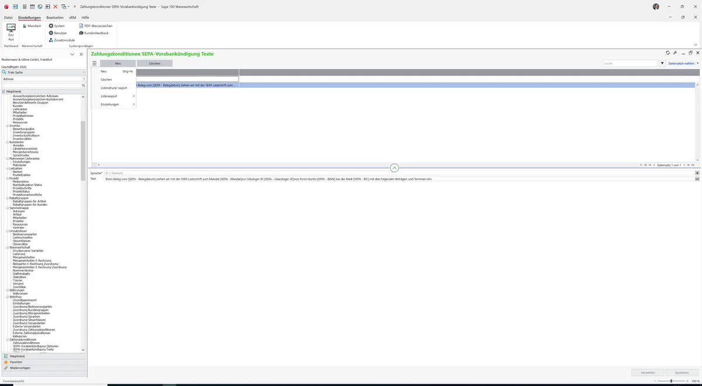Toggle the Dashboard Ein/Aus icon

pyautogui.click(x=11, y=32)
